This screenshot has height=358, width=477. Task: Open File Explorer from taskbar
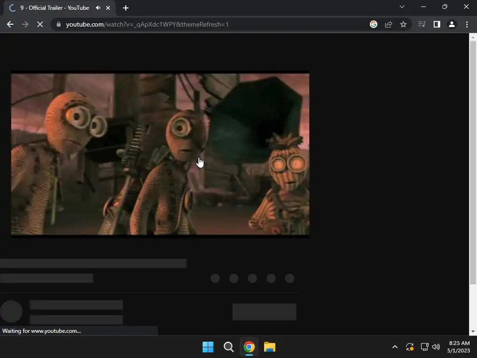pos(270,347)
